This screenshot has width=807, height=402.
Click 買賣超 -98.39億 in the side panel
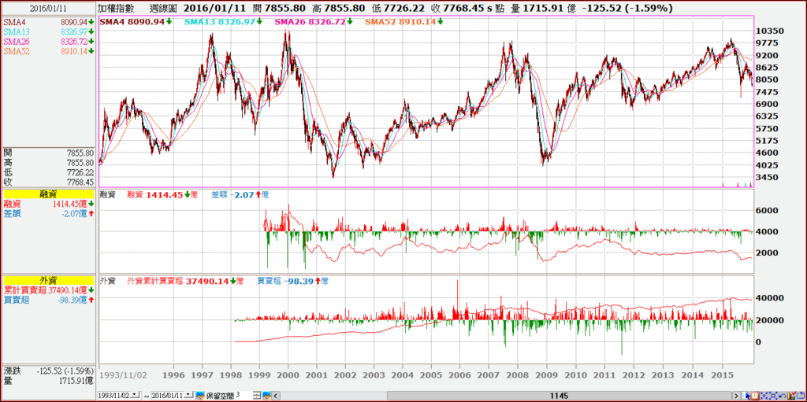(47, 301)
